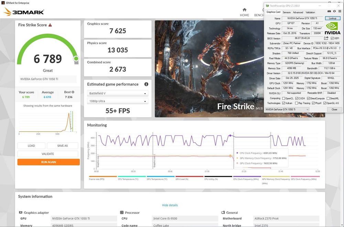Viewport: 344px width, 227px height.
Task: Click the GPU-Z title bar app icon
Action: coord(267,6)
